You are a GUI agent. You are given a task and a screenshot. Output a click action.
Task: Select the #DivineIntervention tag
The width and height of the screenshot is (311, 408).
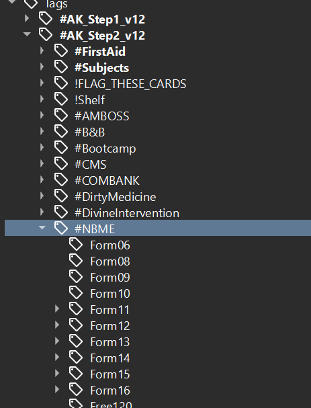click(x=127, y=213)
